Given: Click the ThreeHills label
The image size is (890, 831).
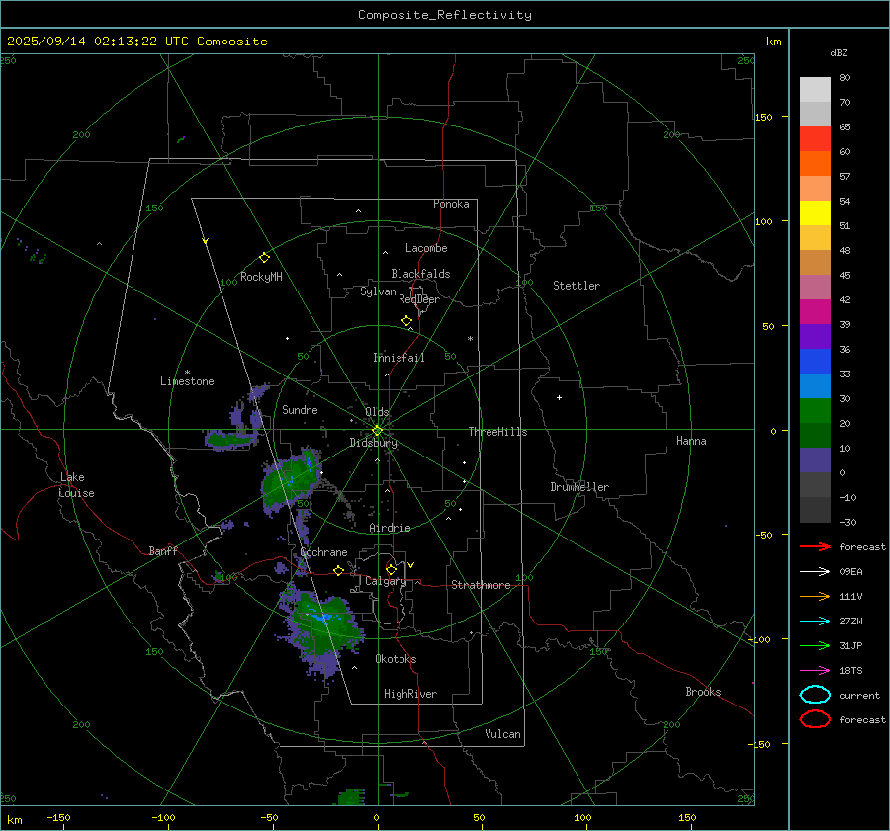Looking at the screenshot, I should coord(497,432).
